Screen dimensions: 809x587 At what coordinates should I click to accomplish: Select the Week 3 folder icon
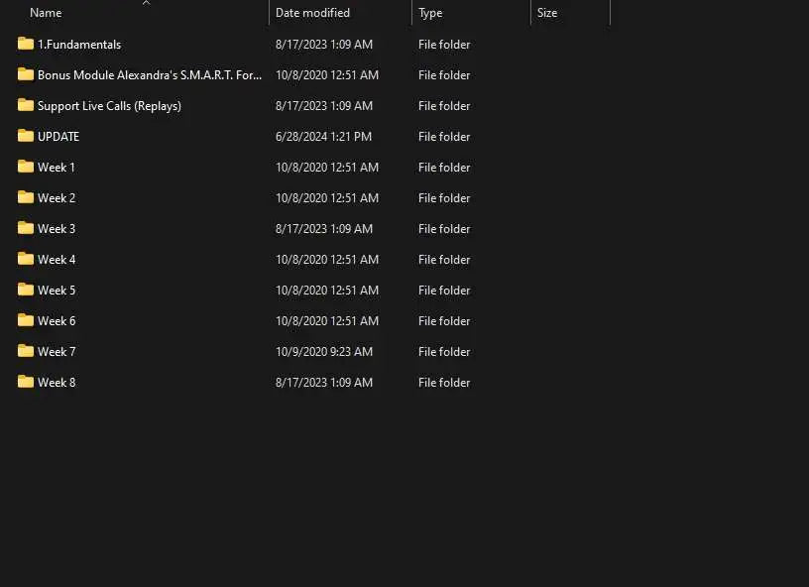pos(26,228)
